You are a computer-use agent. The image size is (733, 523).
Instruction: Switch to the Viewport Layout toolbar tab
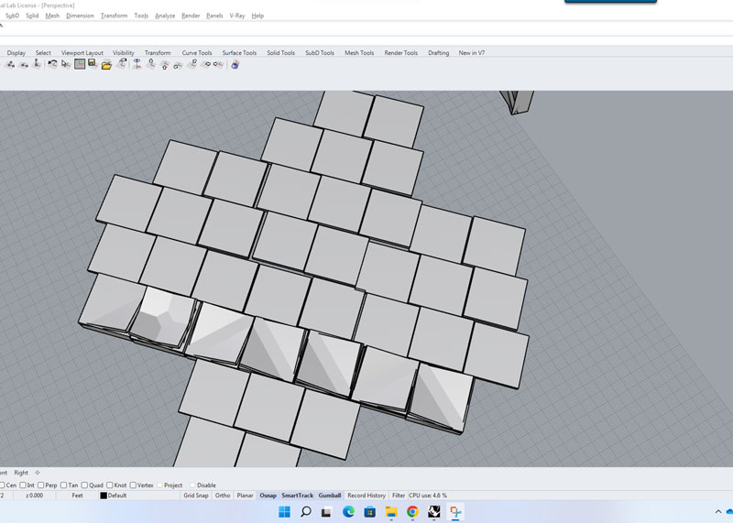[x=82, y=53]
